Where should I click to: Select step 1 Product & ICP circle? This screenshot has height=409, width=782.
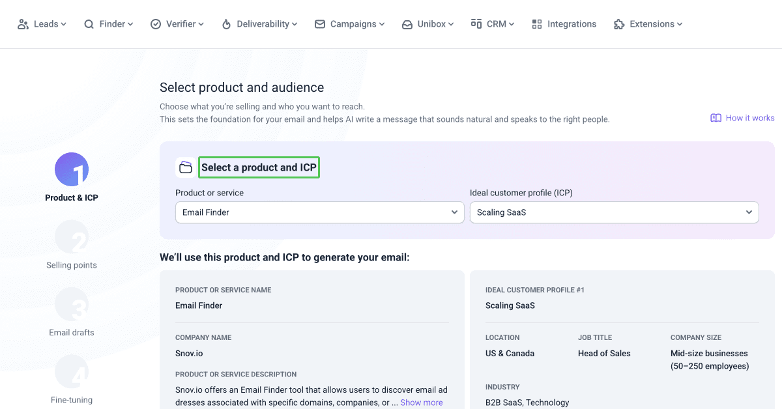click(72, 169)
